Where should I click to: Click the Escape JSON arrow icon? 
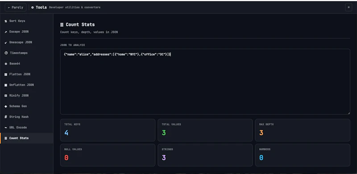6,32
